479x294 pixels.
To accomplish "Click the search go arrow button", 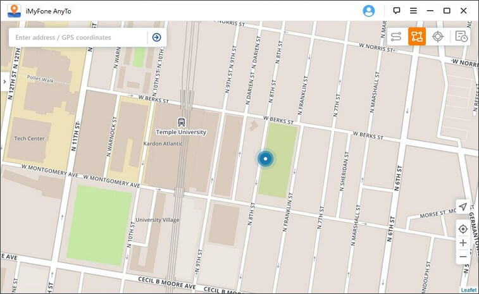I will (157, 37).
